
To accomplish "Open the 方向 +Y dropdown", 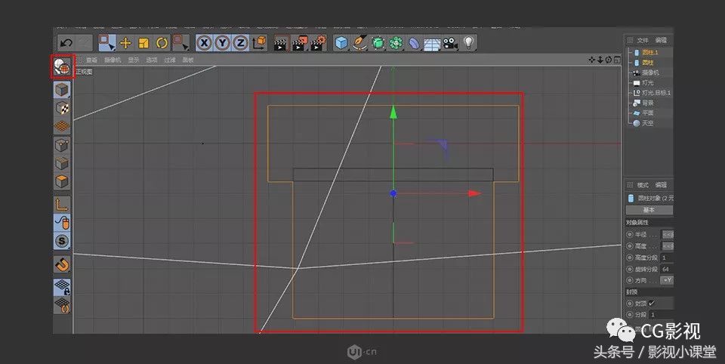I will click(667, 280).
